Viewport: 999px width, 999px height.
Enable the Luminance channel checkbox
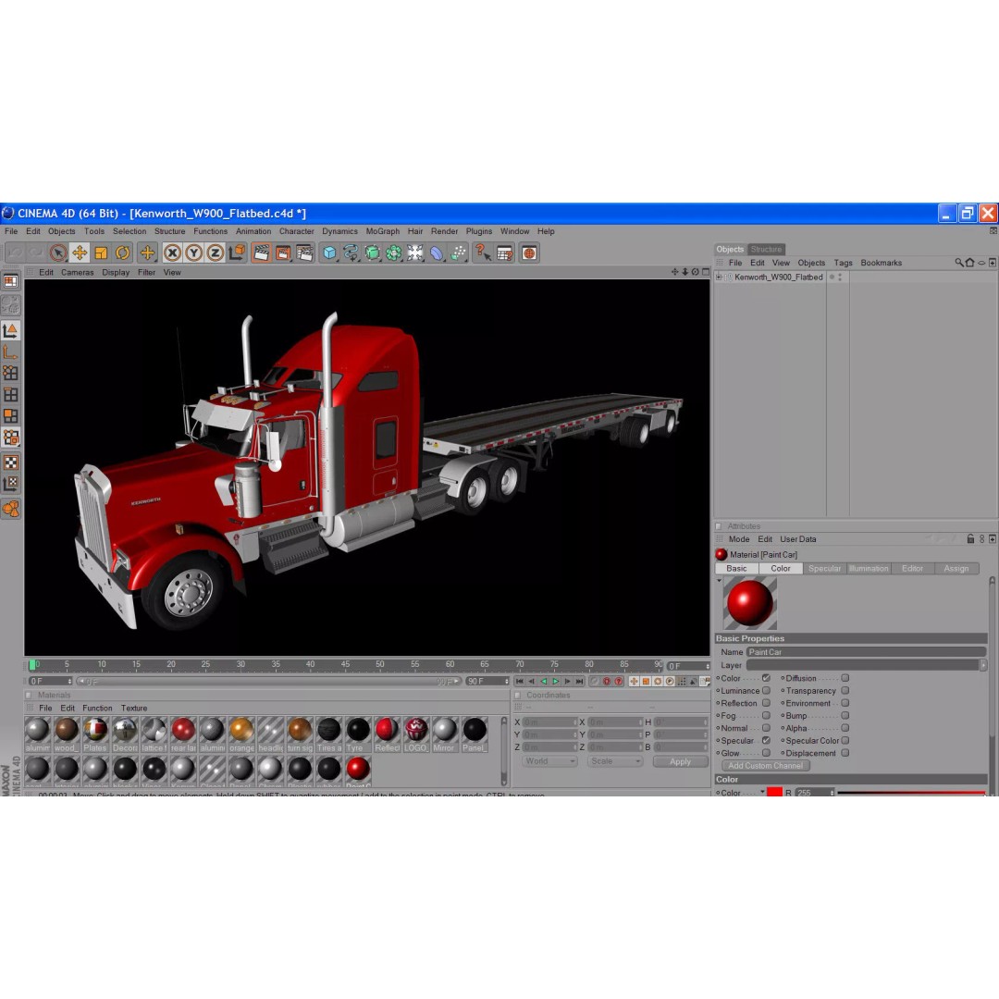point(767,691)
